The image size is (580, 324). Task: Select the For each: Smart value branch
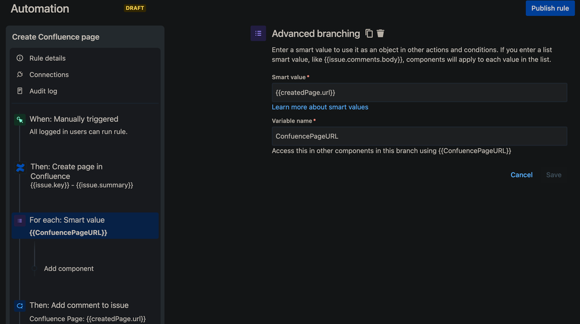[x=85, y=225]
